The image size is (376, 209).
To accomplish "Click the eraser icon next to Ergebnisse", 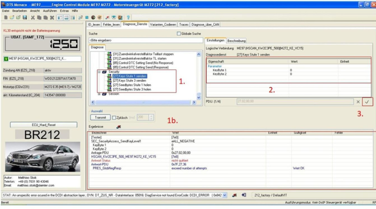I will [x=119, y=127].
